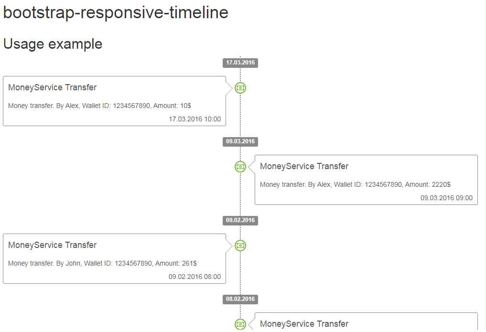
Task: Open the MoneyService Transfer title for 10$ amount
Action: point(53,87)
